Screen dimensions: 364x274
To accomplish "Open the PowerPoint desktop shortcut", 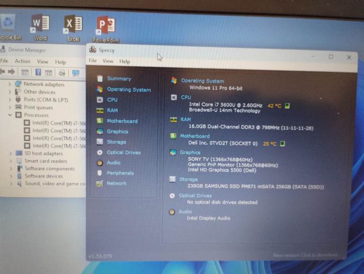I will point(106,29).
